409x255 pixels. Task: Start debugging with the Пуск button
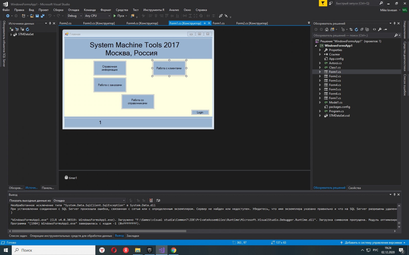coord(120,16)
